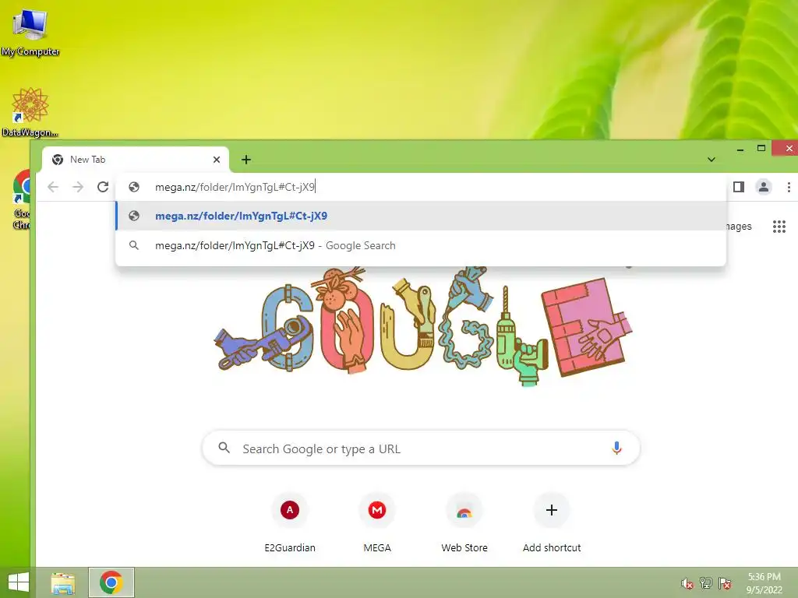Image resolution: width=798 pixels, height=598 pixels.
Task: Open Chrome side panel icon
Action: tap(739, 187)
